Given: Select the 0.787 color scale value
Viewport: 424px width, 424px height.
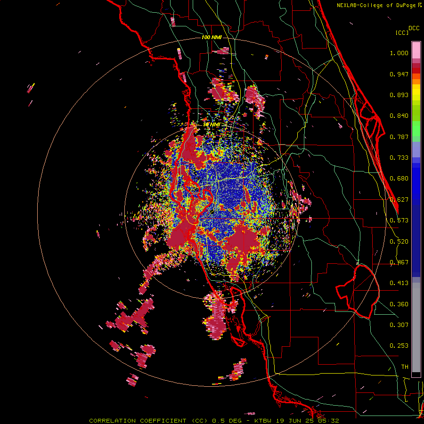Looking at the screenshot, I should [399, 137].
